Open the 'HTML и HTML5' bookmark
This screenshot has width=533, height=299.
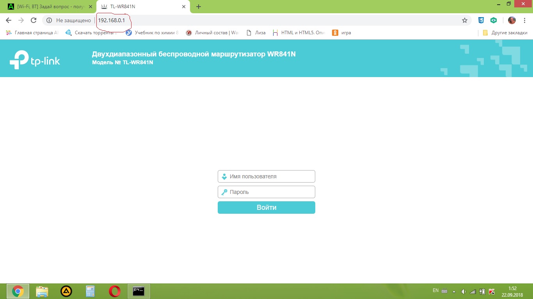(299, 33)
